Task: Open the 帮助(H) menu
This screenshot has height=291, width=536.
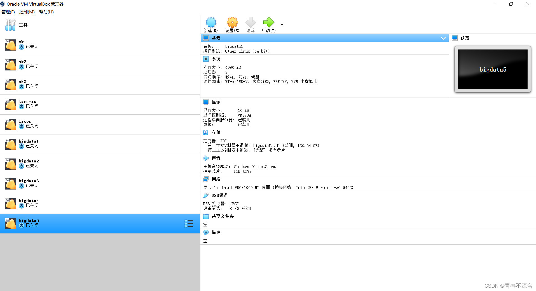Action: point(46,12)
